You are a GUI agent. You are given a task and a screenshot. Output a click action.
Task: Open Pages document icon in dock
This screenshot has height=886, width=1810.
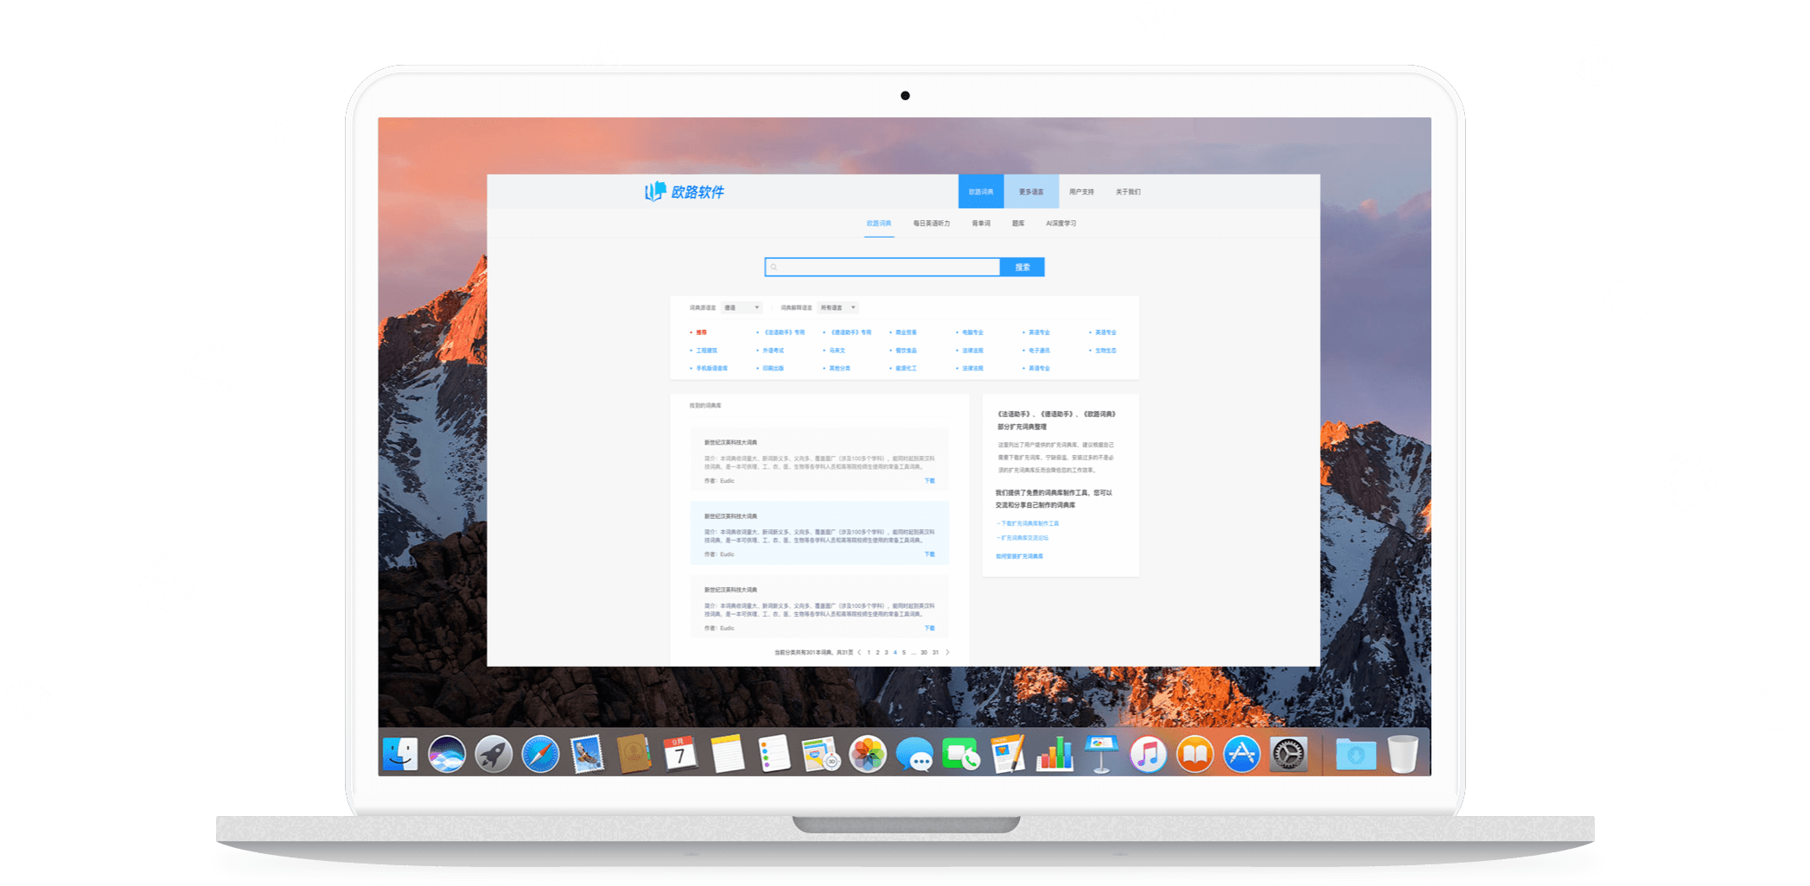pyautogui.click(x=1007, y=754)
